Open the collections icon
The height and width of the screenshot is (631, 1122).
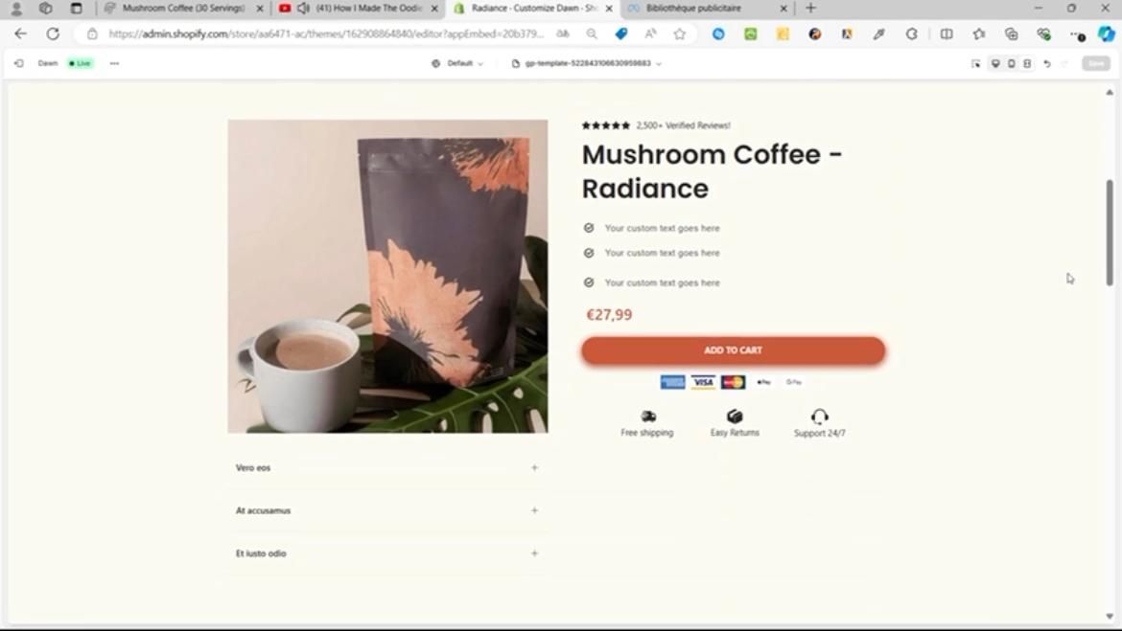coord(1011,34)
